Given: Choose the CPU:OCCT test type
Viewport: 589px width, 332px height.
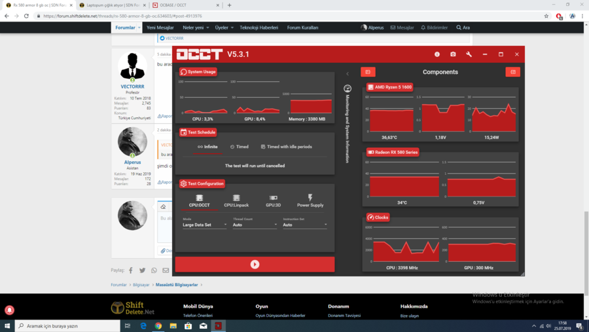Looking at the screenshot, I should point(199,201).
